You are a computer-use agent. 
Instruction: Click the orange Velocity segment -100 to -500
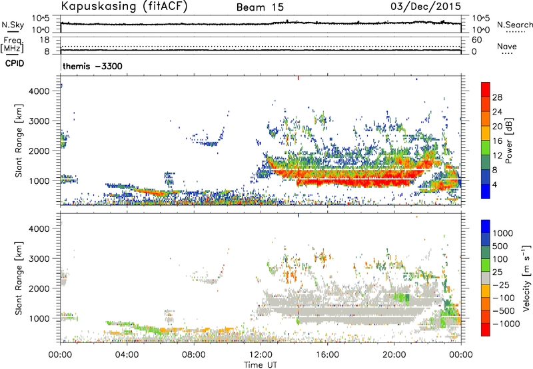click(486, 304)
